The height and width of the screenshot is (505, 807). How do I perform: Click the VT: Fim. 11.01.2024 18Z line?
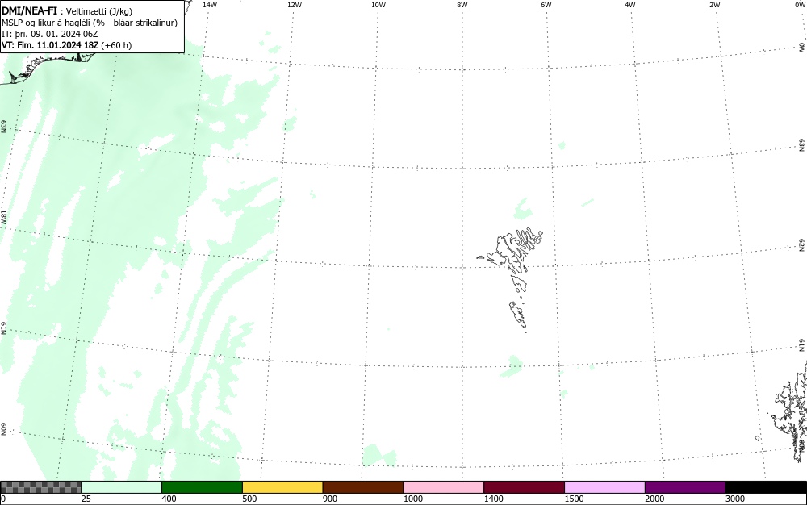point(66,45)
